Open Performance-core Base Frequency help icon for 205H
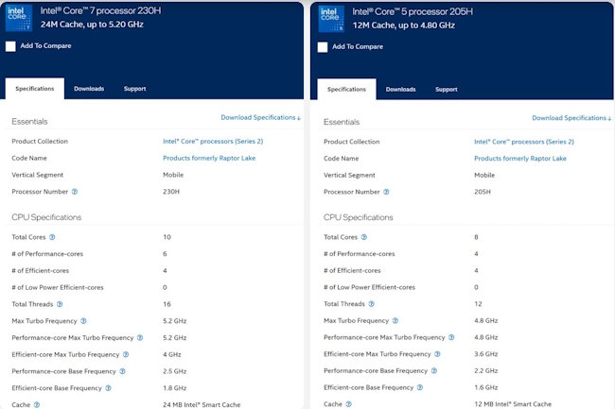 click(x=434, y=370)
